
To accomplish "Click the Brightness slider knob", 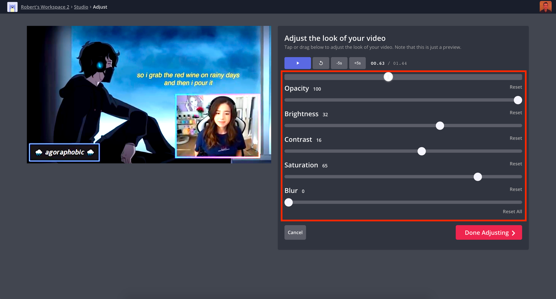I will pyautogui.click(x=440, y=126).
